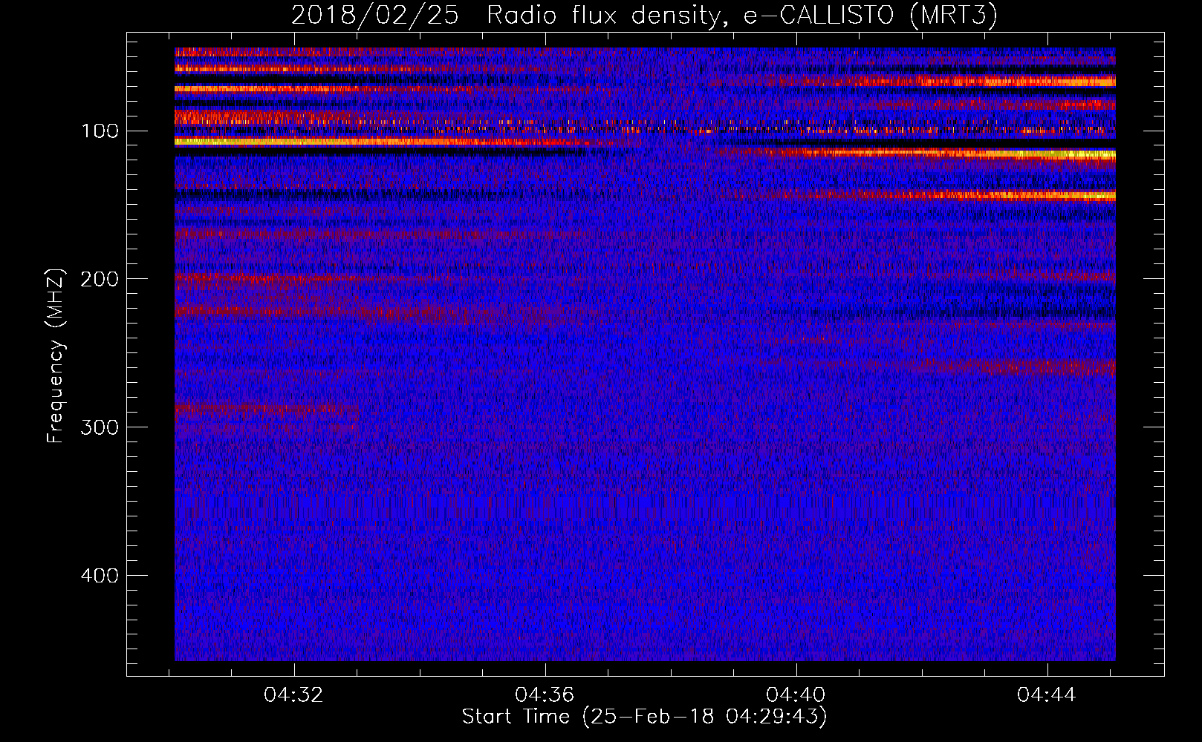Click the 04:44 time tick label

[1047, 695]
